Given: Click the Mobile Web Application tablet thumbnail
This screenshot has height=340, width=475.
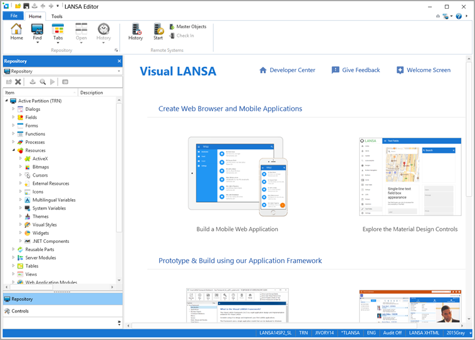Looking at the screenshot, I should click(x=237, y=176).
